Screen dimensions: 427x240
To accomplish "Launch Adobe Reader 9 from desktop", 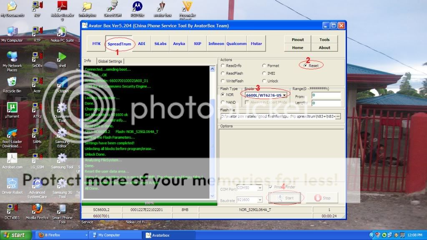I will [x=62, y=7].
